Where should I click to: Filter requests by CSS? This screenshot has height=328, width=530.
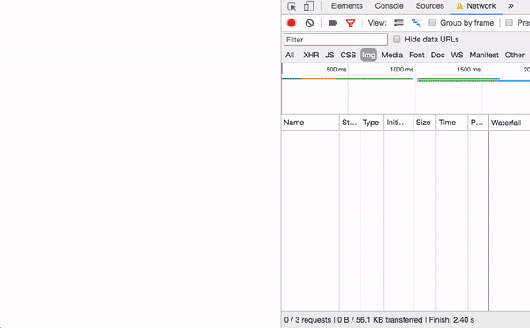[x=348, y=55]
